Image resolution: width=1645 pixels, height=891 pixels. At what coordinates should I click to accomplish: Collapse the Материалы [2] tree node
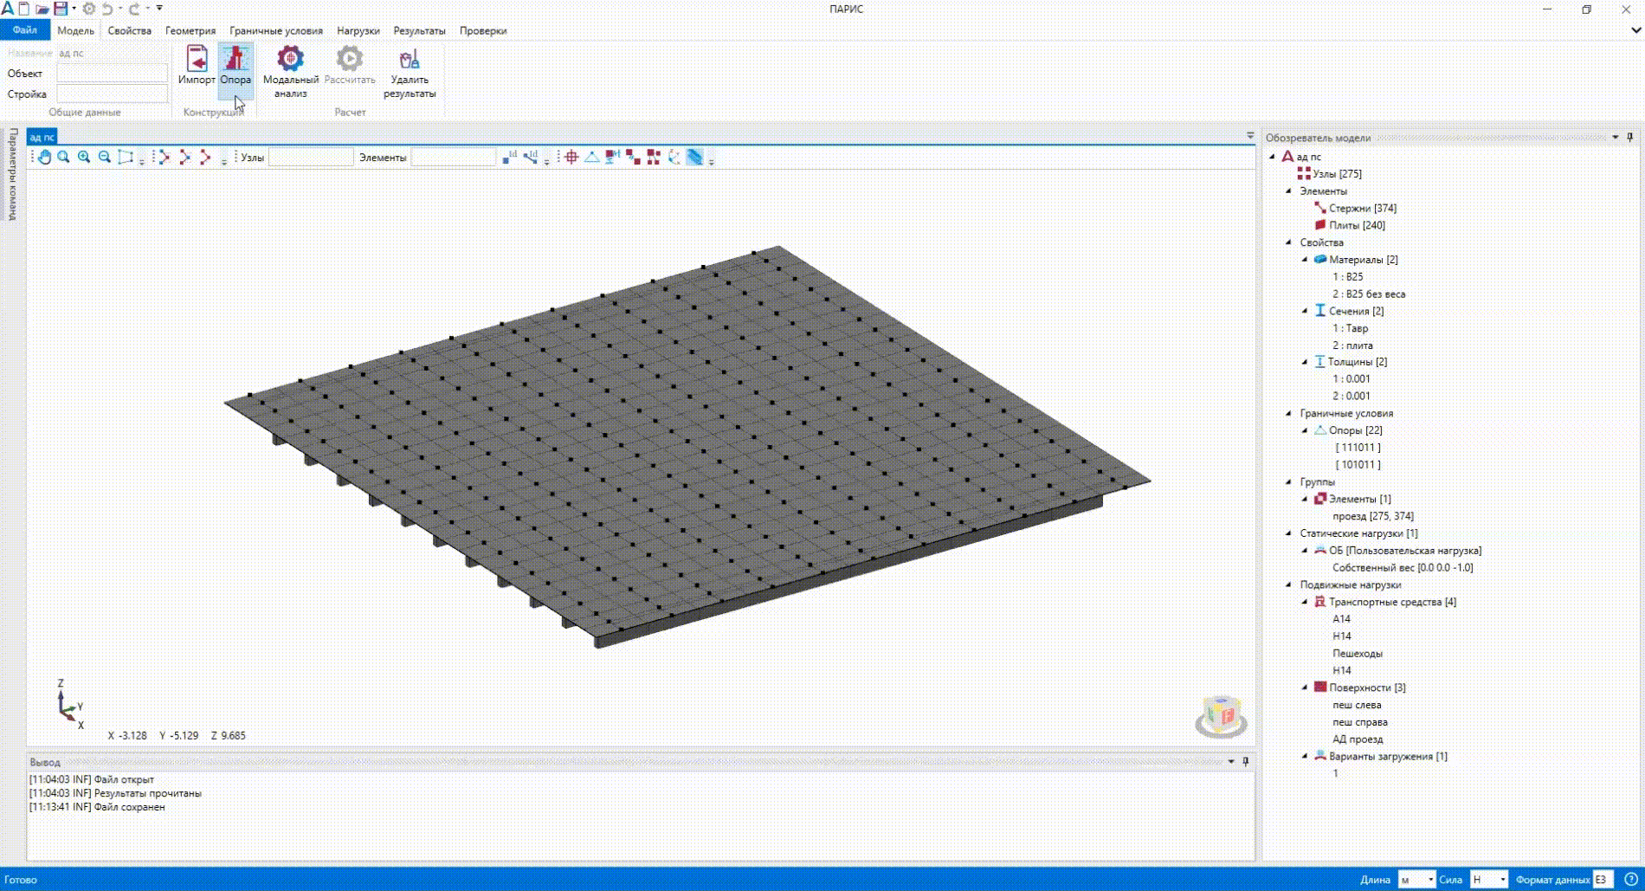click(x=1305, y=259)
